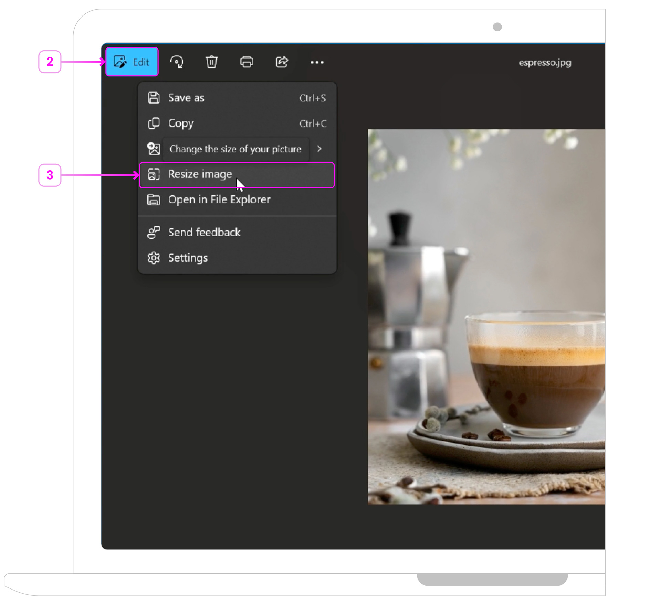This screenshot has width=660, height=605.
Task: Click the printer icon
Action: tap(247, 62)
